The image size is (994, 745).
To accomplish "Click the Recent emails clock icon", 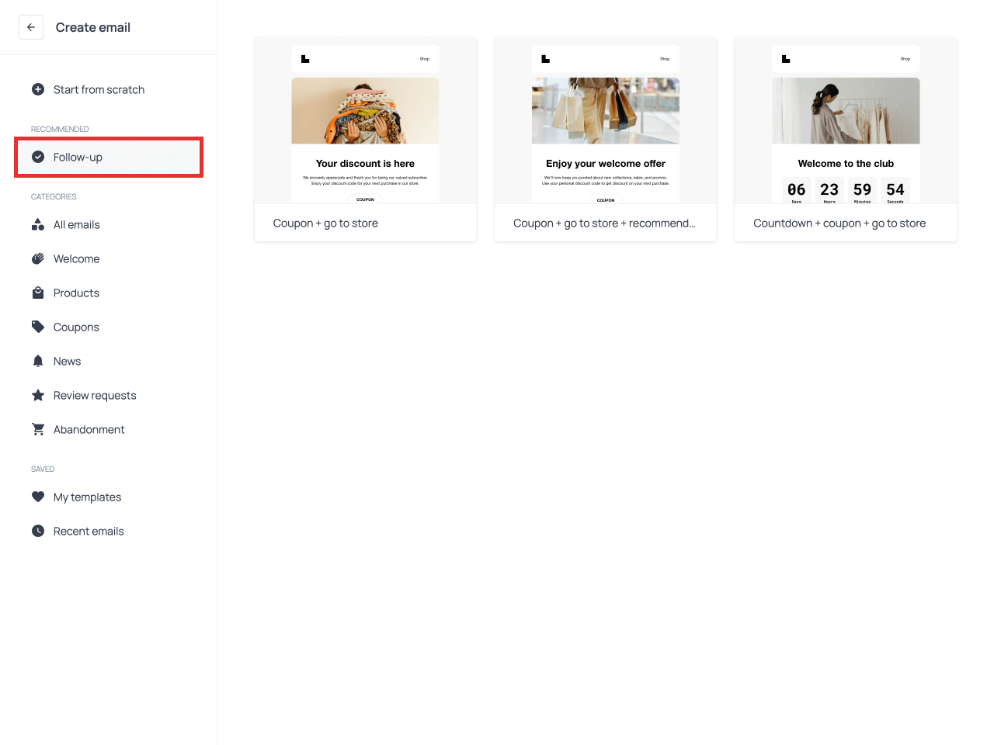I will pyautogui.click(x=38, y=531).
